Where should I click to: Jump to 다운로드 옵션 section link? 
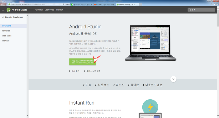point(153,85)
